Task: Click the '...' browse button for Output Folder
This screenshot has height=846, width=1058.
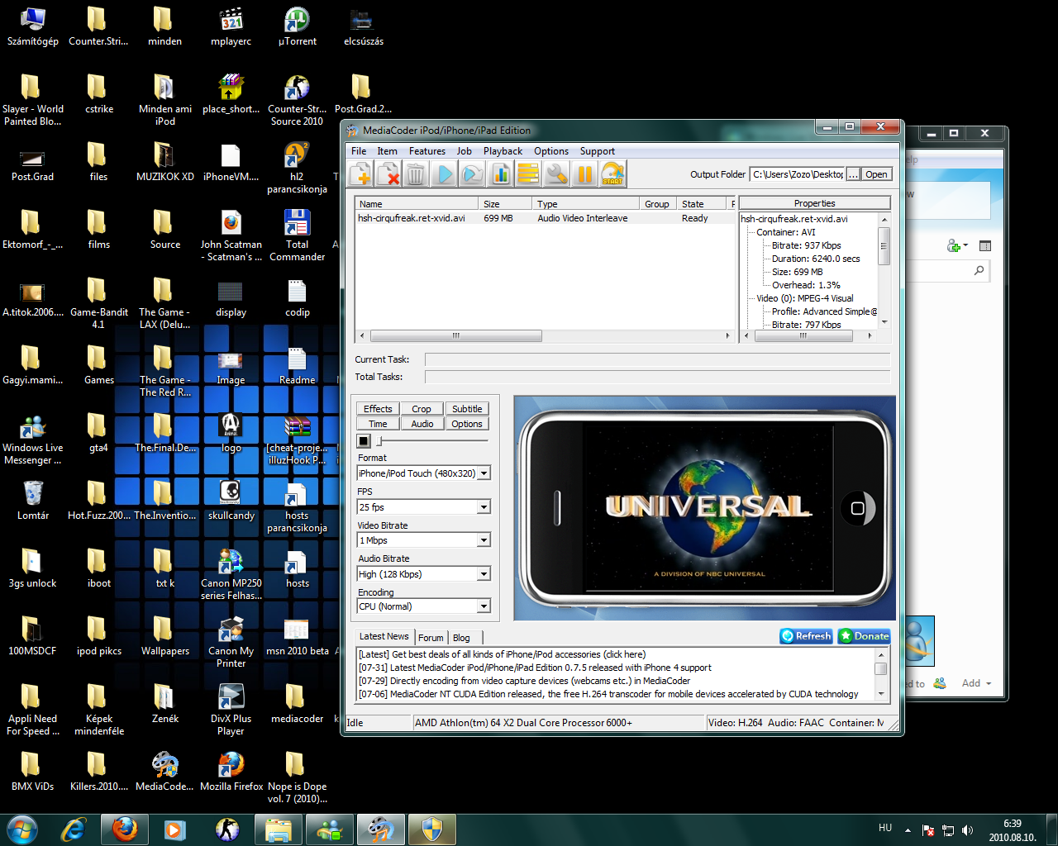Action: [853, 174]
